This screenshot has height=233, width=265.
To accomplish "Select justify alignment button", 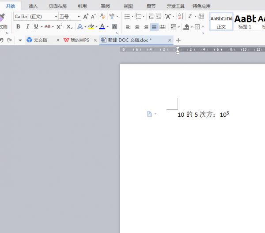I will (x=154, y=27).
